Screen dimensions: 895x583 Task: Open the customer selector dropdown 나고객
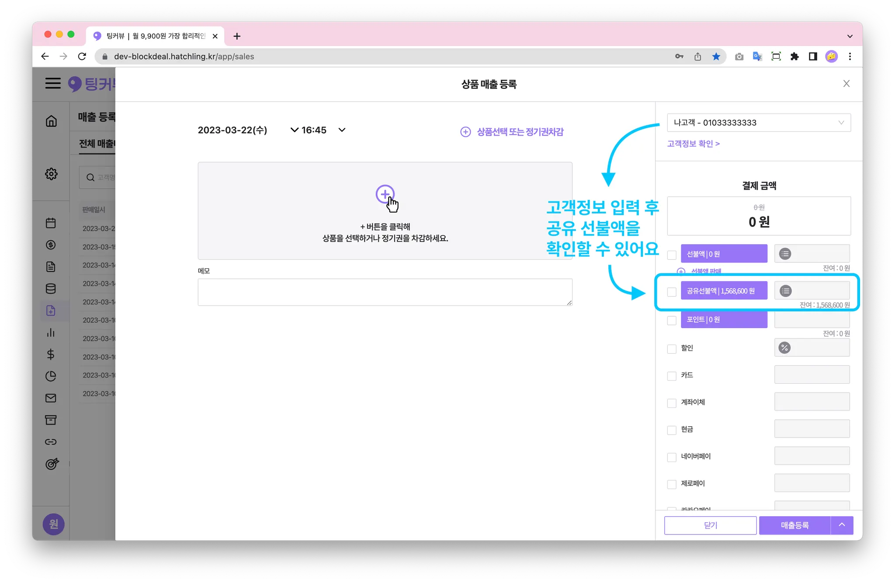coord(759,123)
